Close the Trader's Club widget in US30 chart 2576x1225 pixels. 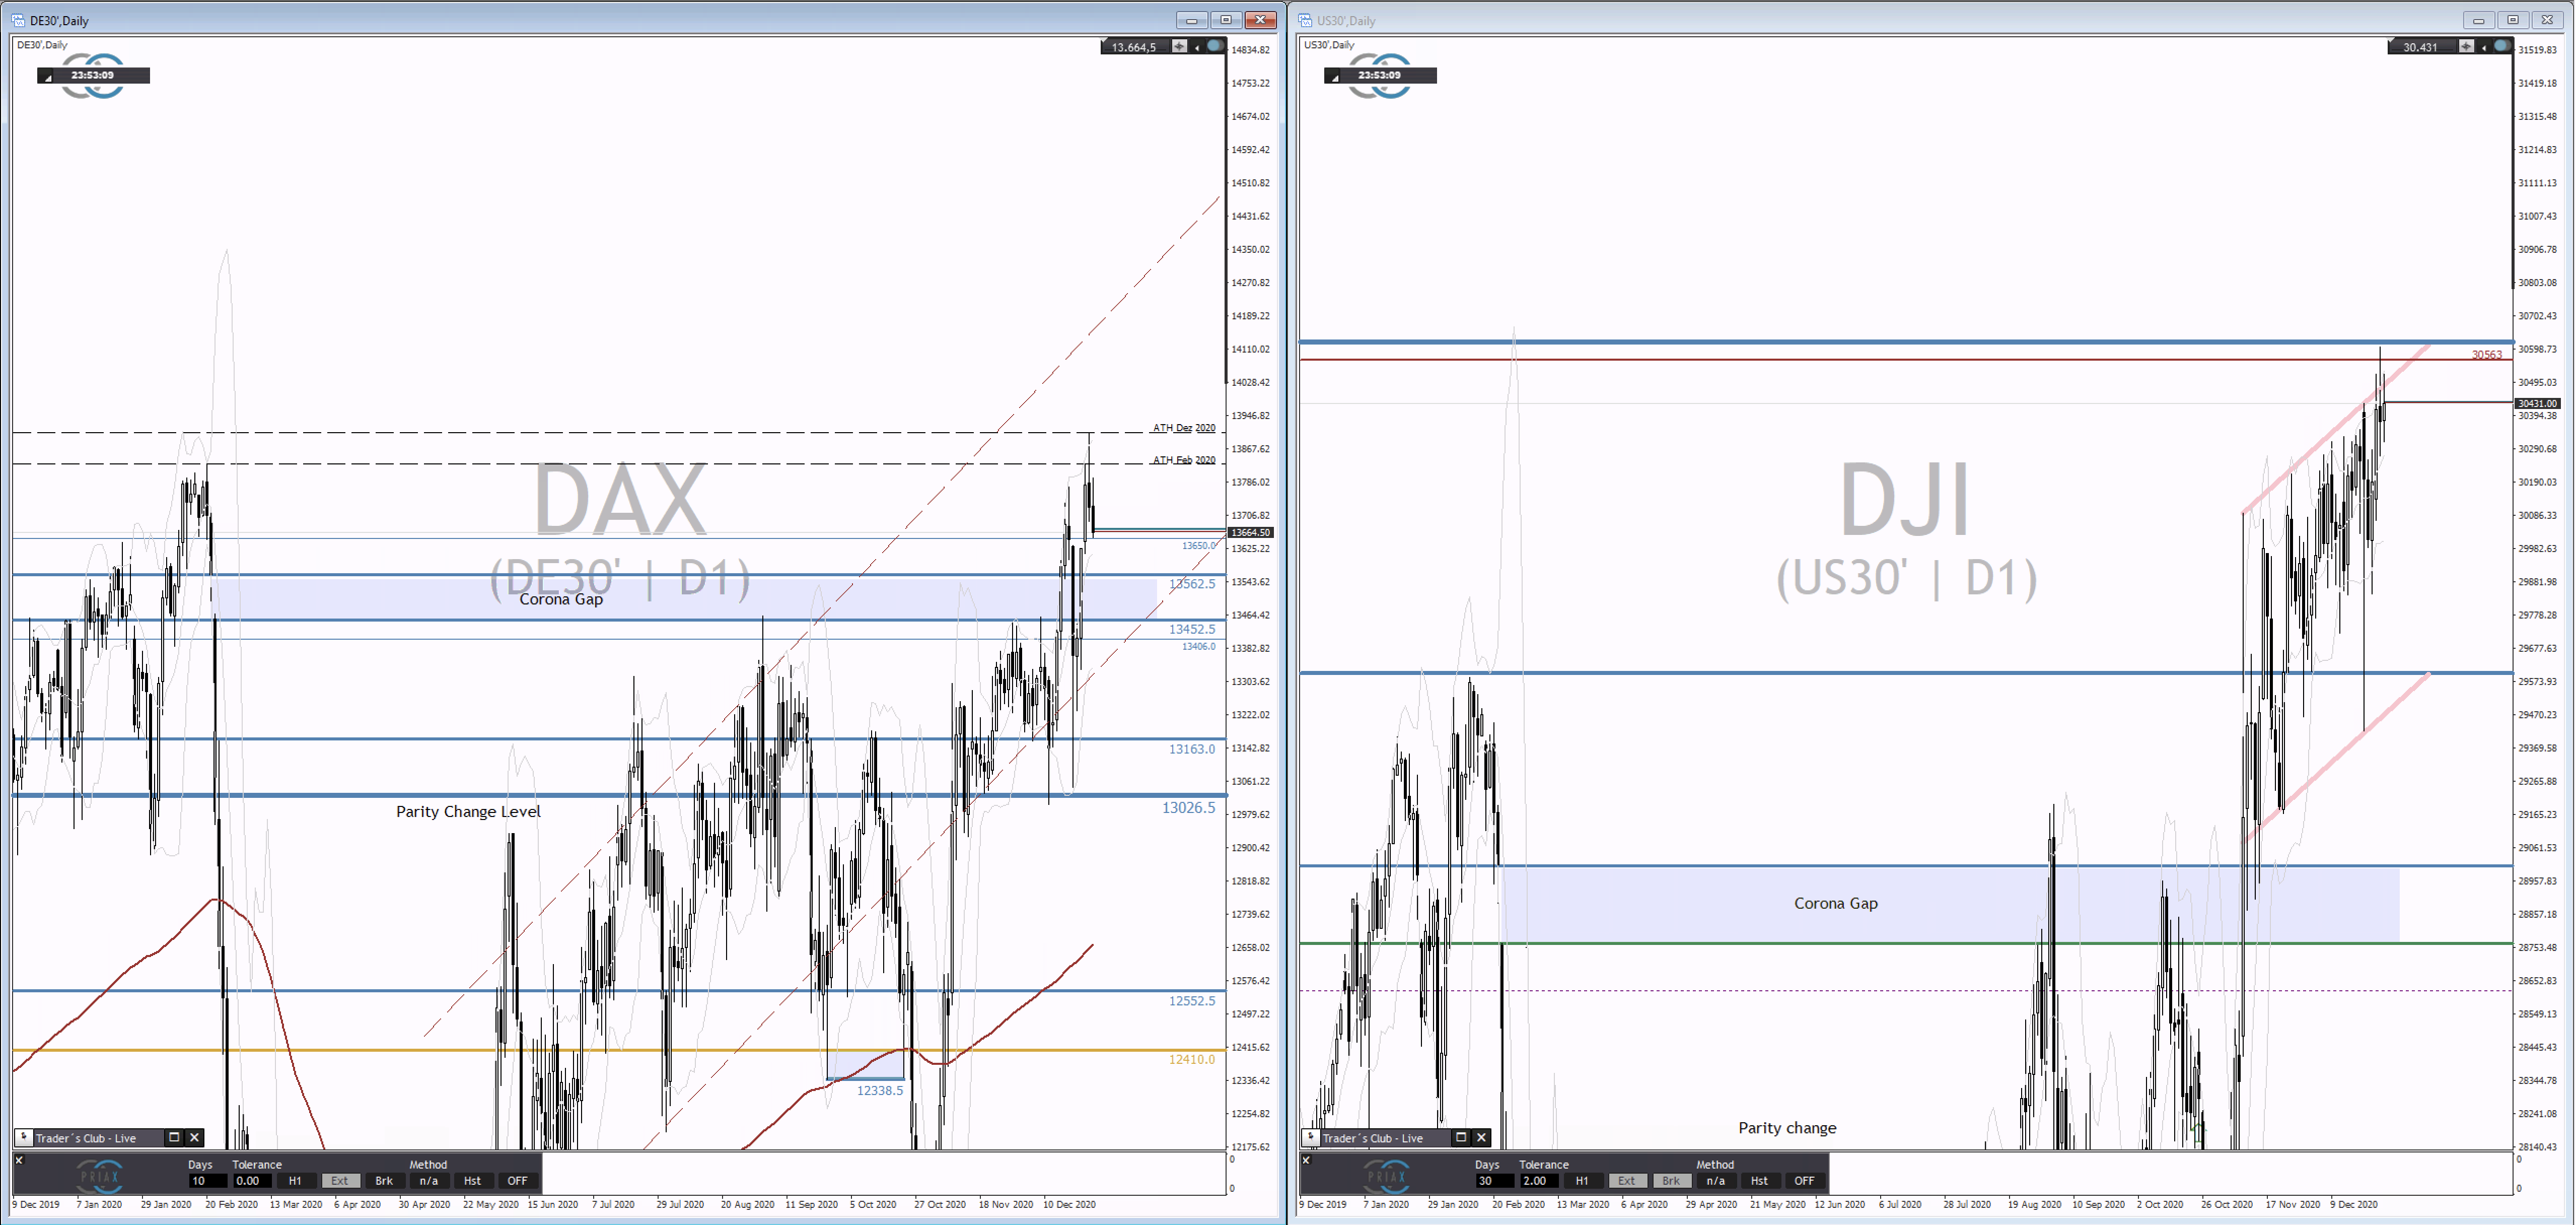[x=1482, y=1138]
